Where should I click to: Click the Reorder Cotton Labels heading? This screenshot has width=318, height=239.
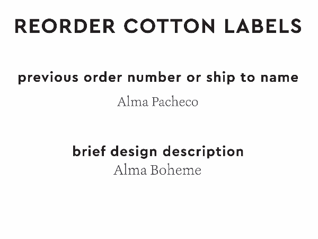click(158, 25)
